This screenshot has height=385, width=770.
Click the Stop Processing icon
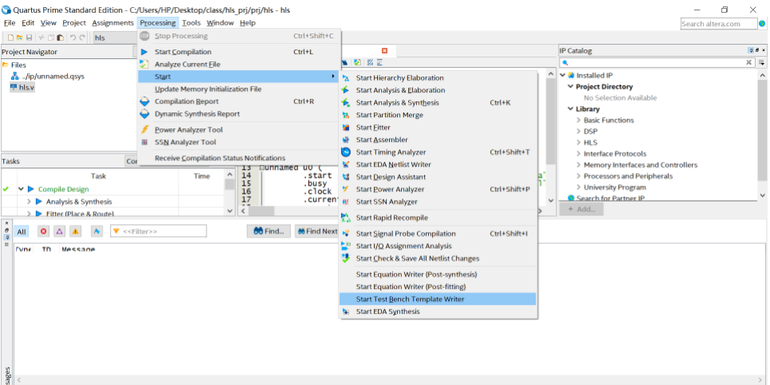click(x=144, y=36)
